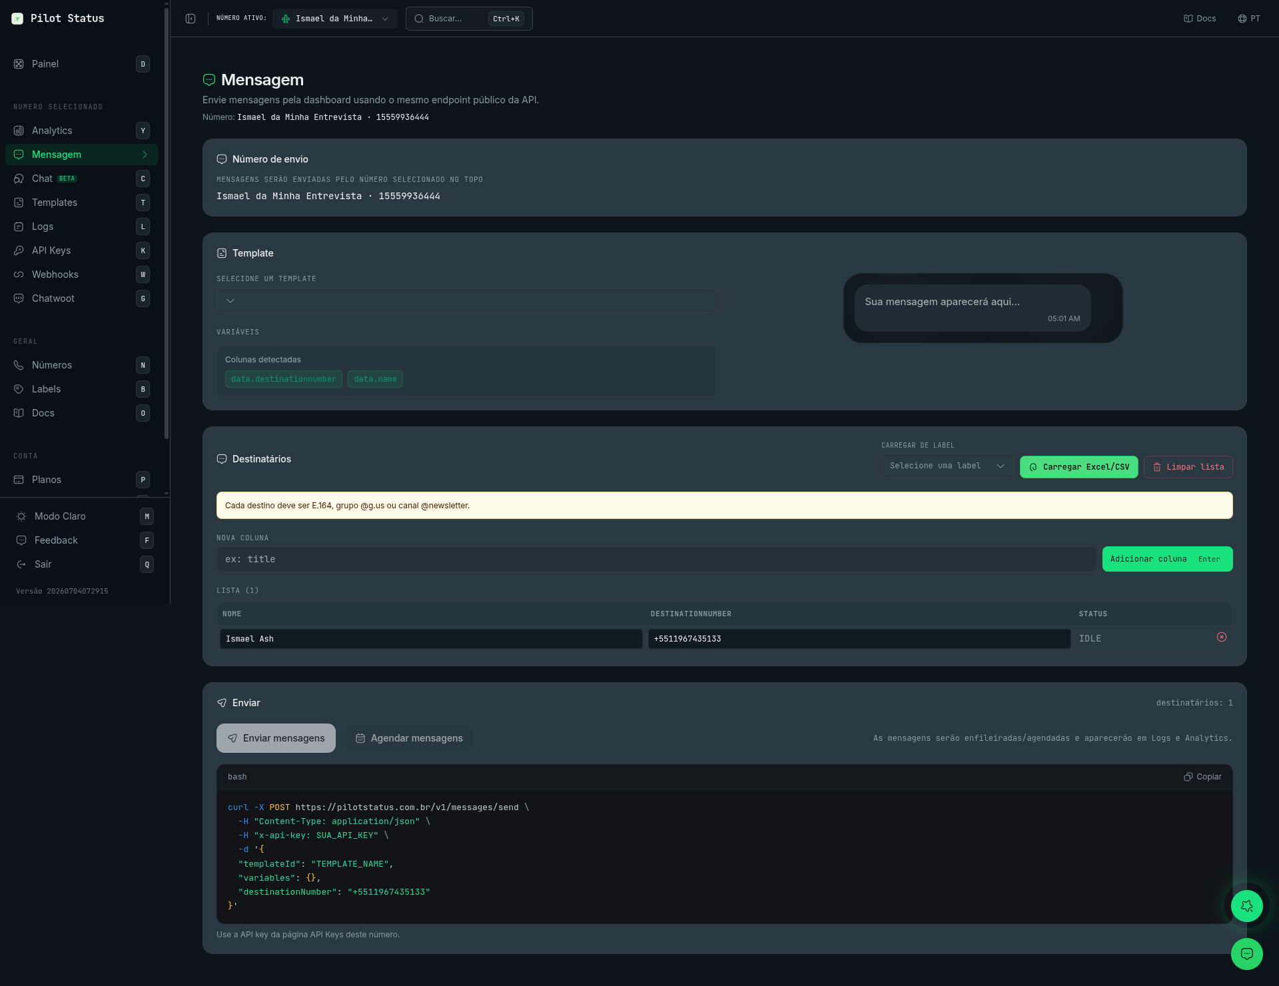Click the sidebar Docs book icon

[19, 413]
